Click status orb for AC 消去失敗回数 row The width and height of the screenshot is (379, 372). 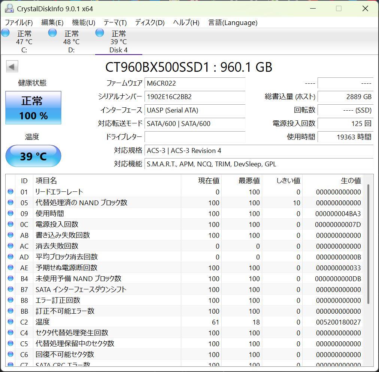point(10,246)
